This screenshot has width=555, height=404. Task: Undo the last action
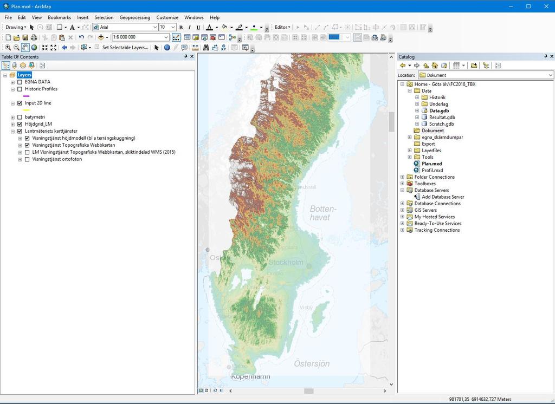(81, 37)
